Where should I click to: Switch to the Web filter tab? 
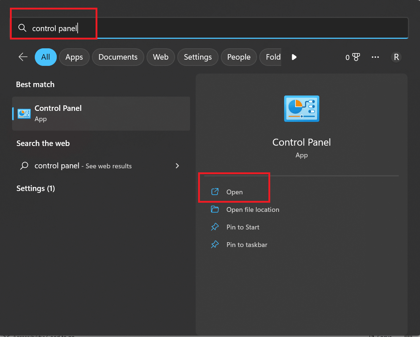tap(161, 57)
